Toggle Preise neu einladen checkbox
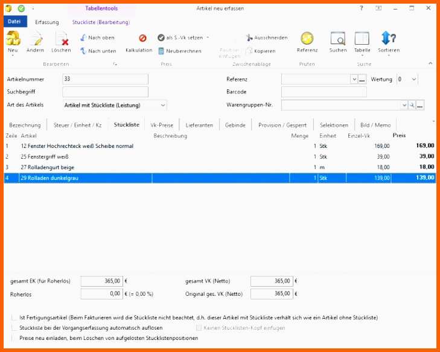This screenshot has width=440, height=352. (14, 338)
